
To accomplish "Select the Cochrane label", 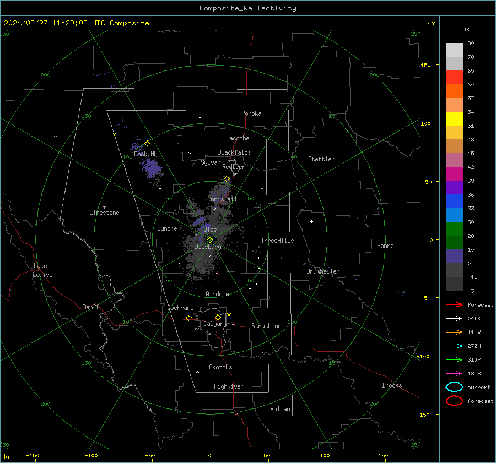I will pos(180,308).
